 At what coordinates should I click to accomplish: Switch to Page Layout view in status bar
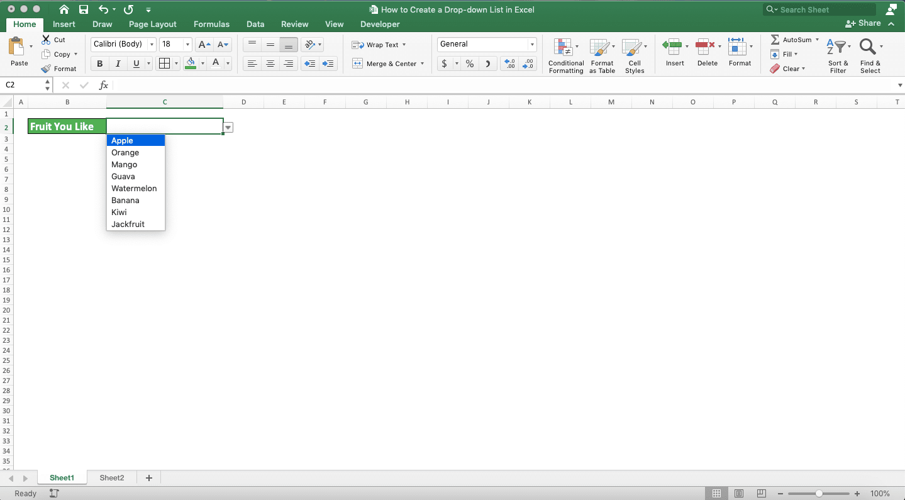pos(739,494)
